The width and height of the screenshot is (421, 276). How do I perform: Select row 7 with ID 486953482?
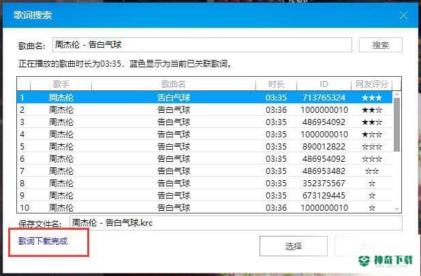point(204,171)
